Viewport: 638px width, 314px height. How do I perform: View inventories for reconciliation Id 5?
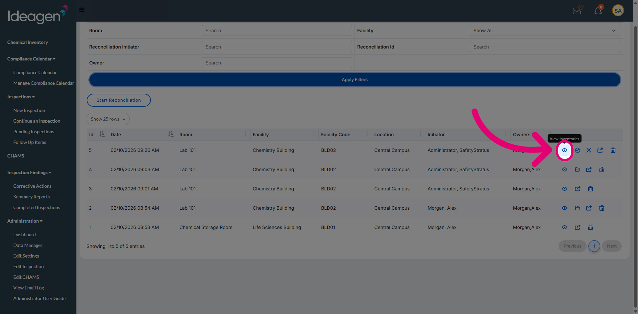pos(565,150)
